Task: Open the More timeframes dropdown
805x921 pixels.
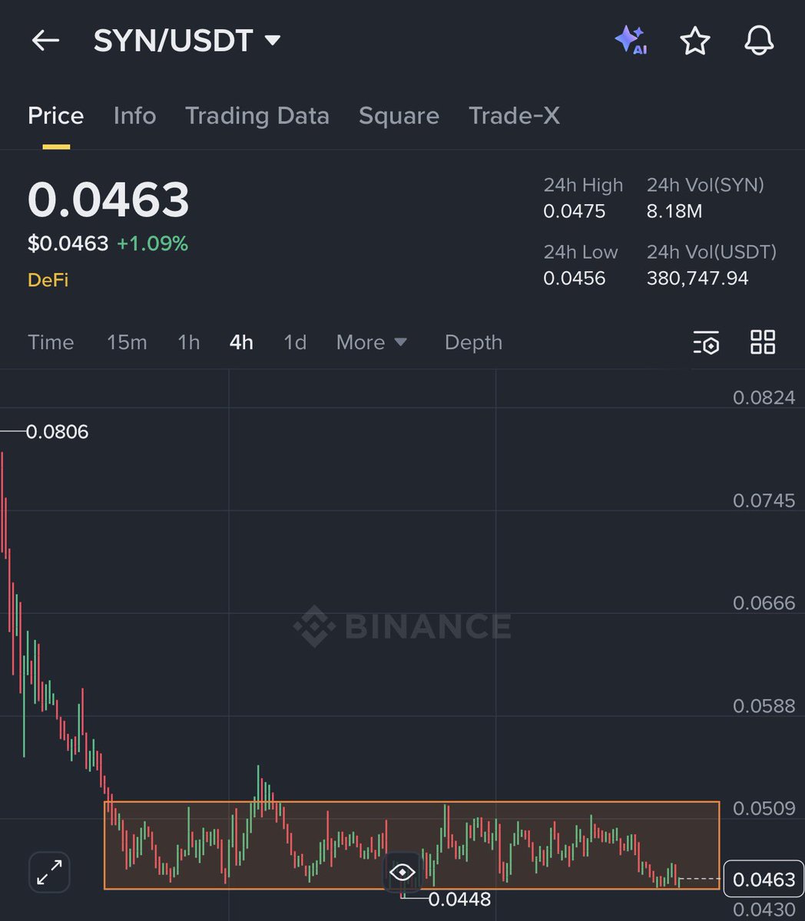Action: tap(372, 342)
